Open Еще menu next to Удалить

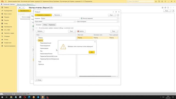click(x=114, y=31)
